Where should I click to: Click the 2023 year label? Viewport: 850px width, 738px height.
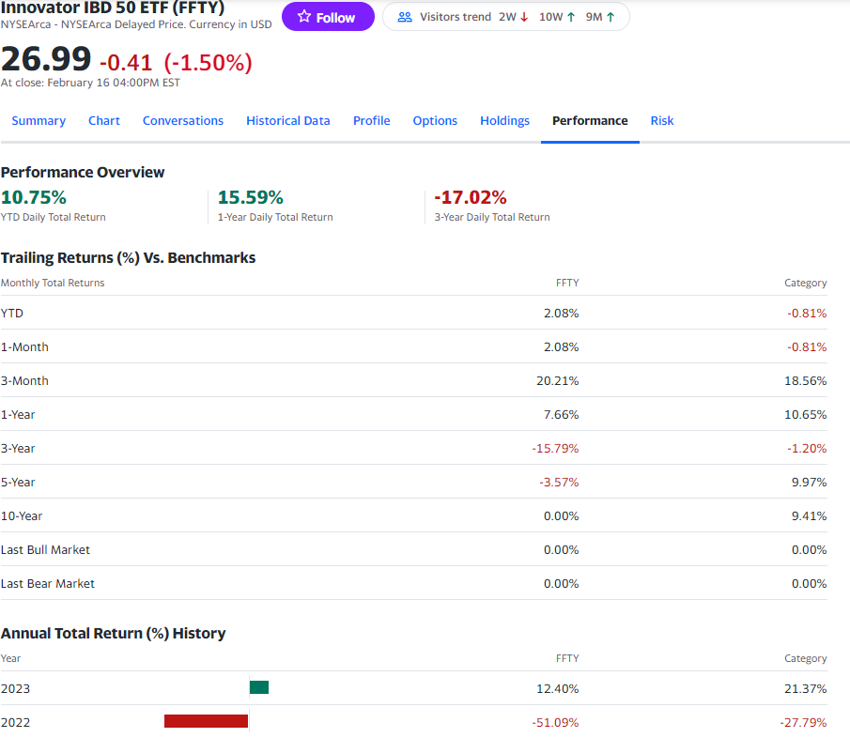(15, 688)
